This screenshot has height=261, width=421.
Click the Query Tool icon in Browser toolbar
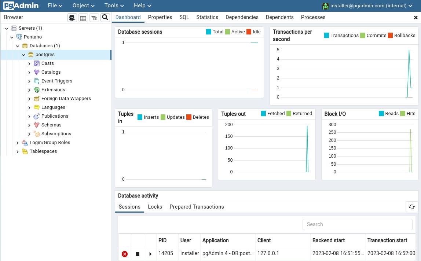pyautogui.click(x=72, y=18)
